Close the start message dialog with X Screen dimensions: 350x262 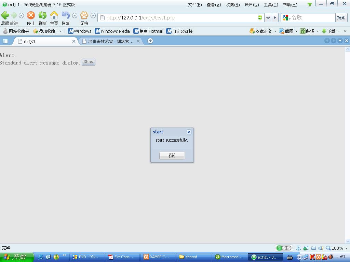[x=189, y=132]
